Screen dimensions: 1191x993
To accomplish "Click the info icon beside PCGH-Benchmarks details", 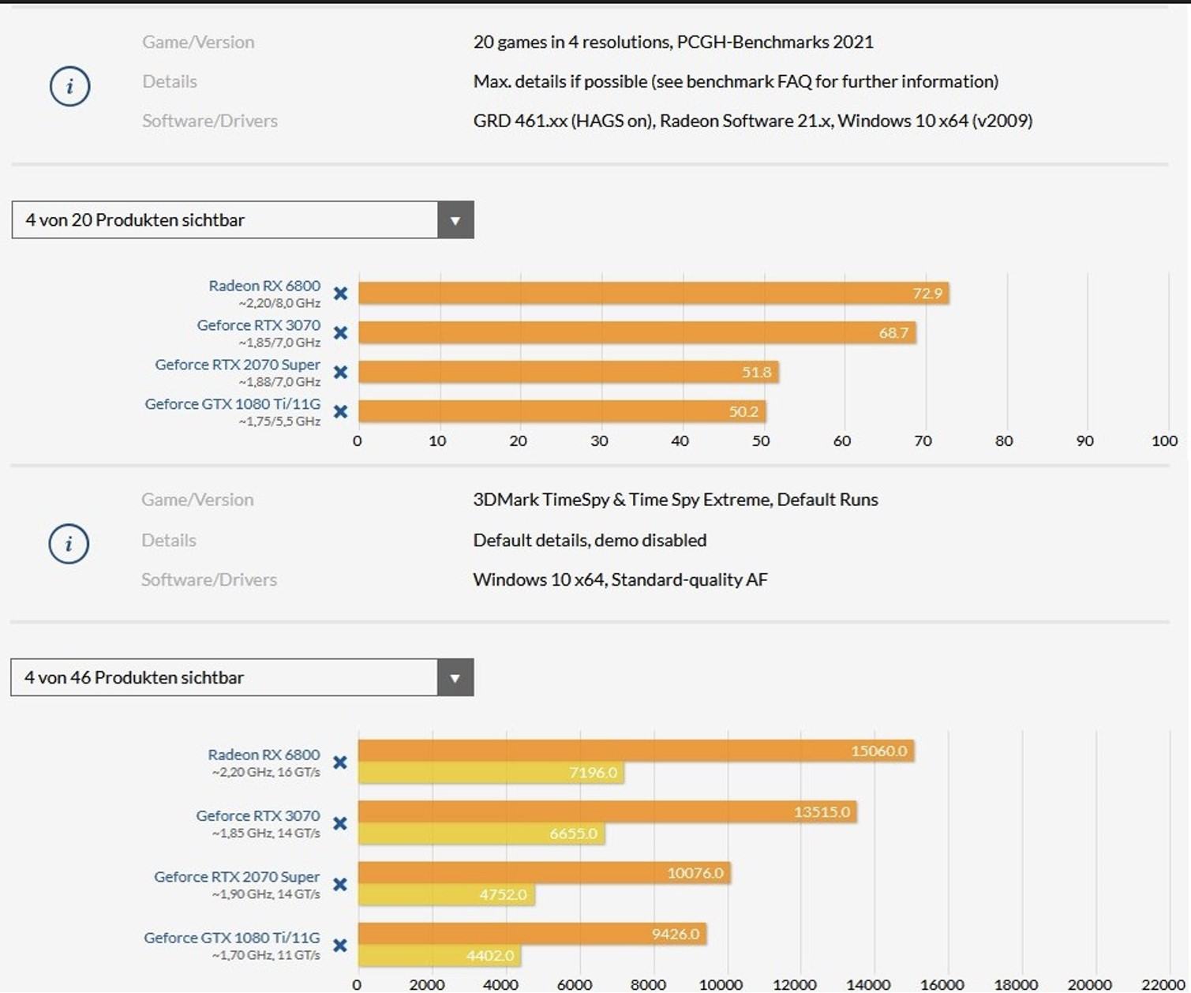I will coord(69,86).
